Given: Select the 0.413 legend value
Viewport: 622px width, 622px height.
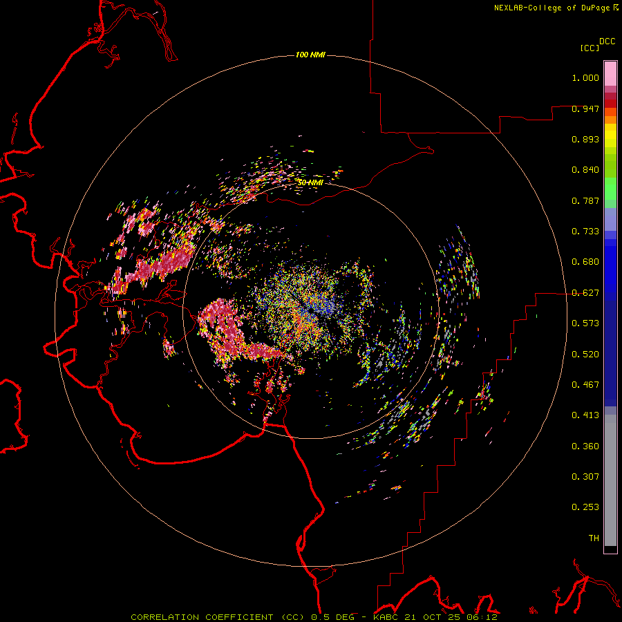Looking at the screenshot, I should [585, 415].
